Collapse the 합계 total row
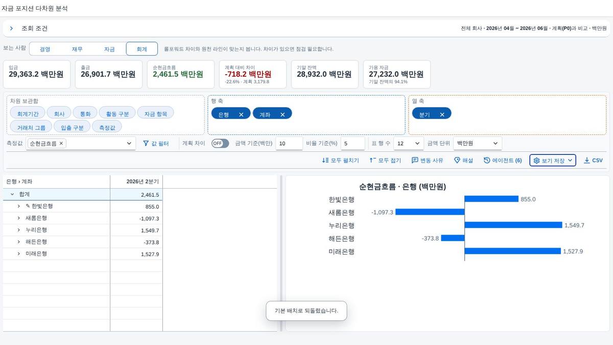This screenshot has width=613, height=345. [12, 195]
